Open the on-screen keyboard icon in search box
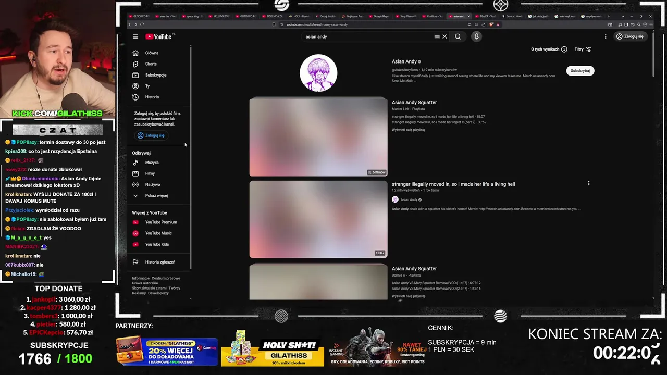Screen dimensions: 667x375 [437, 36]
